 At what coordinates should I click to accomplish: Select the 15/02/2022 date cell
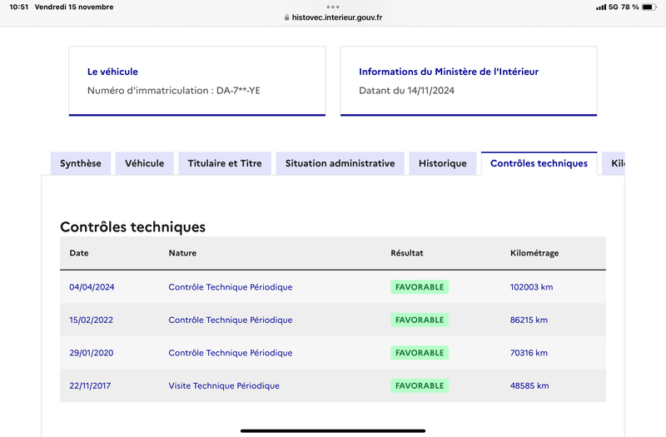click(x=92, y=320)
